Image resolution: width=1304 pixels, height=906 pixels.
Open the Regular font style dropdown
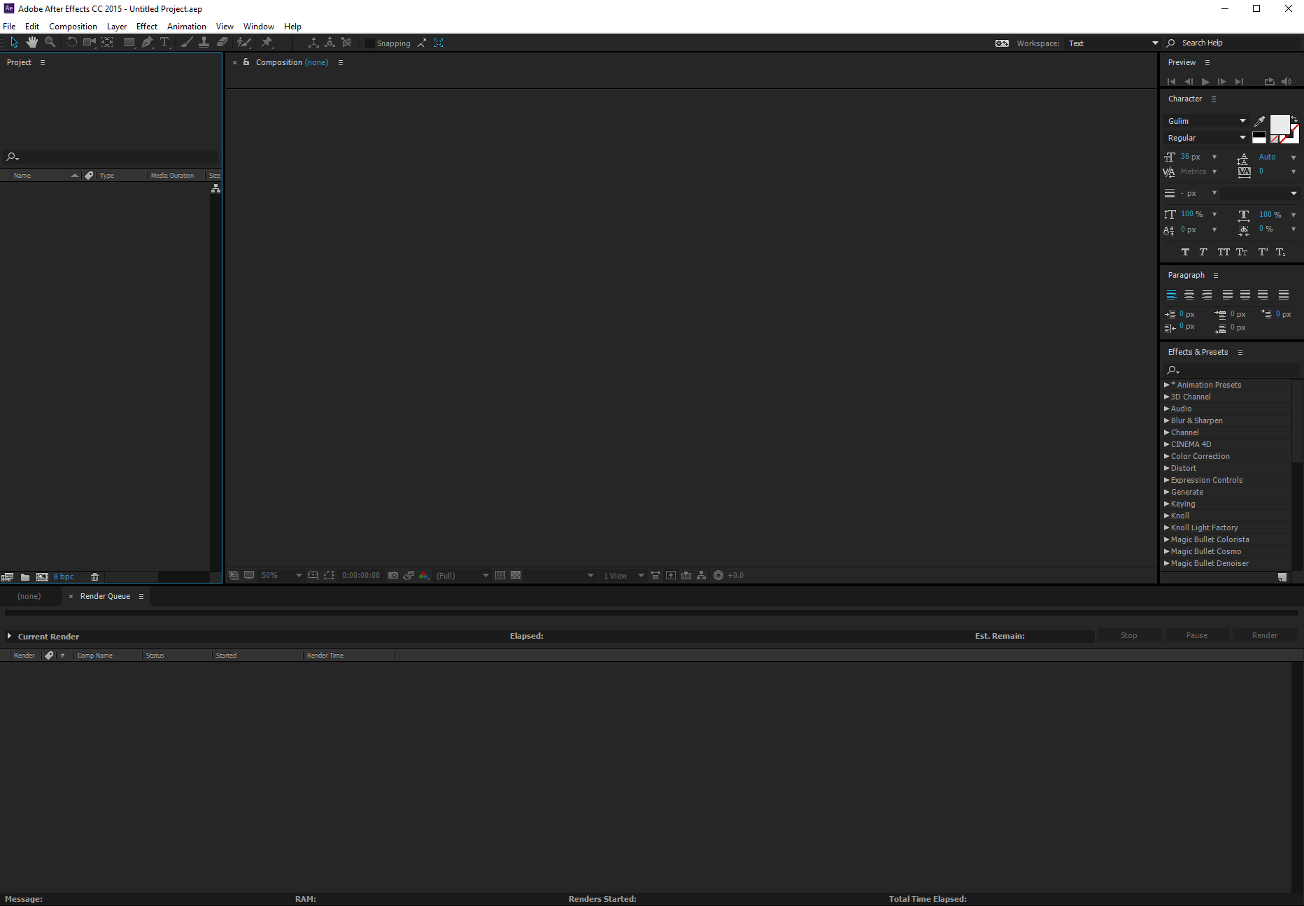[x=1206, y=138]
